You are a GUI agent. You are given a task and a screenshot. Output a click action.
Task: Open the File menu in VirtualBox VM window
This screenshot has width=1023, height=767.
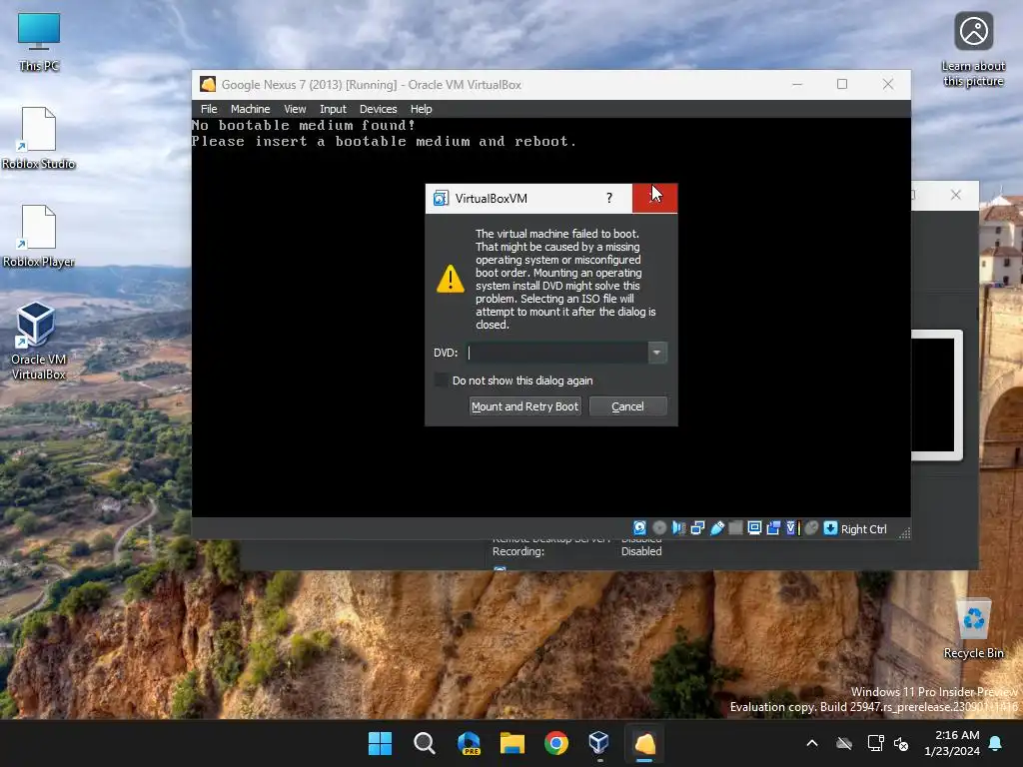tap(209, 109)
